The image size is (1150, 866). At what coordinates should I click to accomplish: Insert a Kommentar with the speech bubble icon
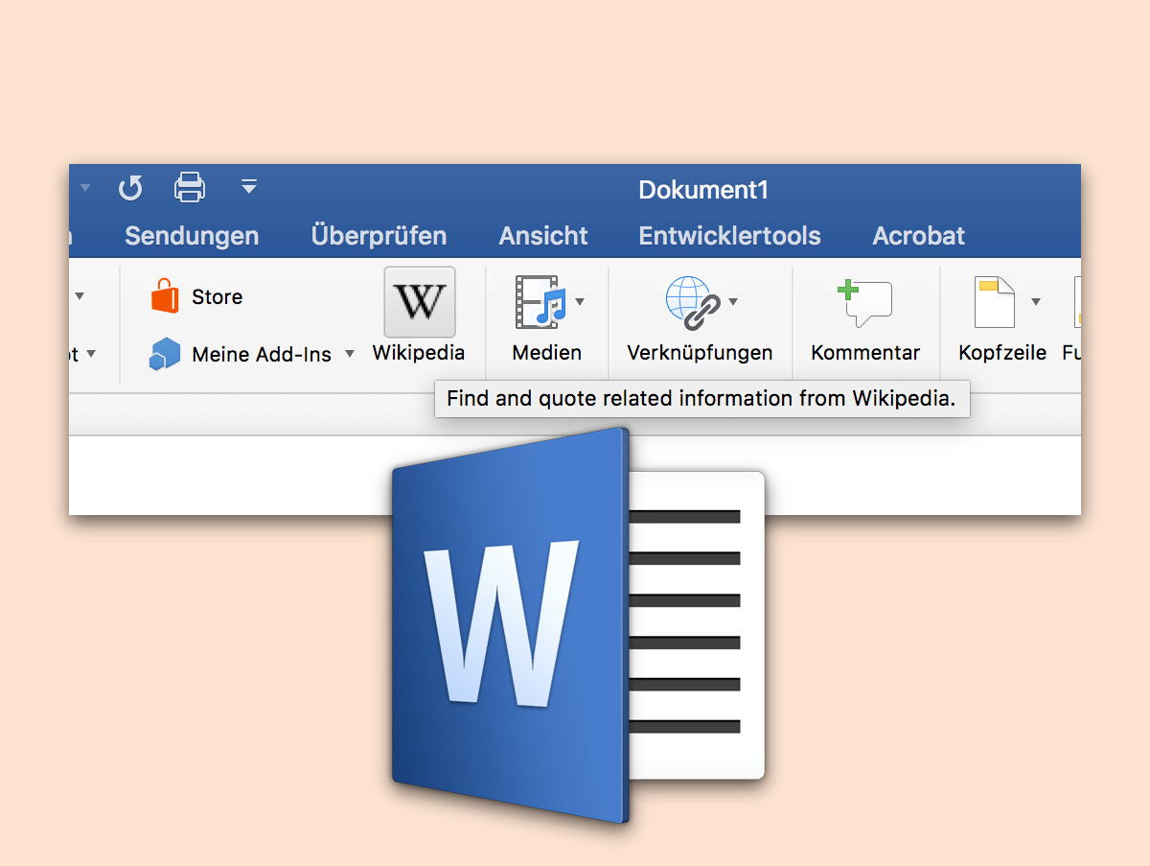point(864,302)
